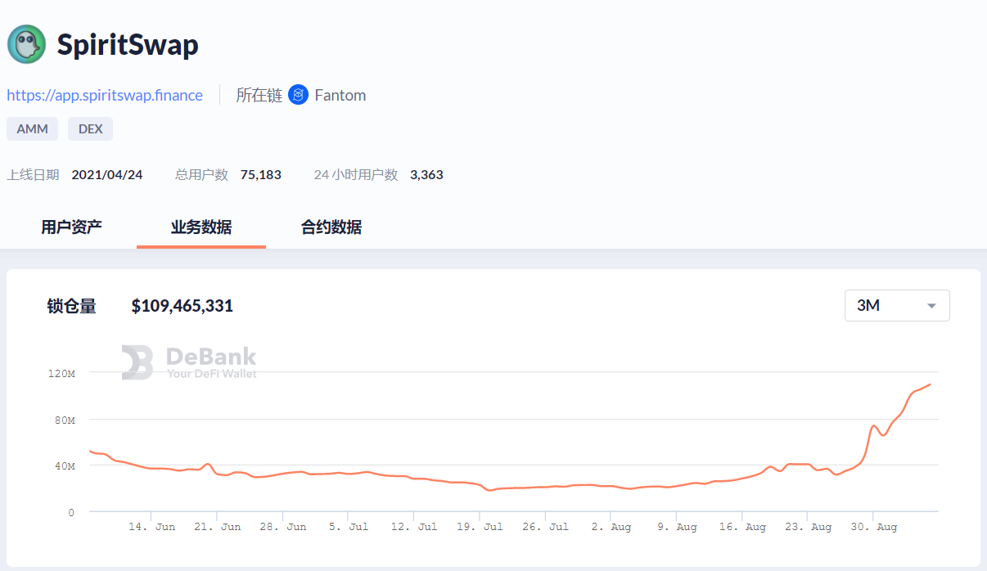Click the 80M y-axis label

click(x=64, y=420)
